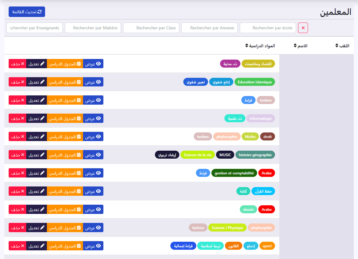Click calendar icon in droit Maths row
This screenshot has width=358, height=259.
(79, 136)
